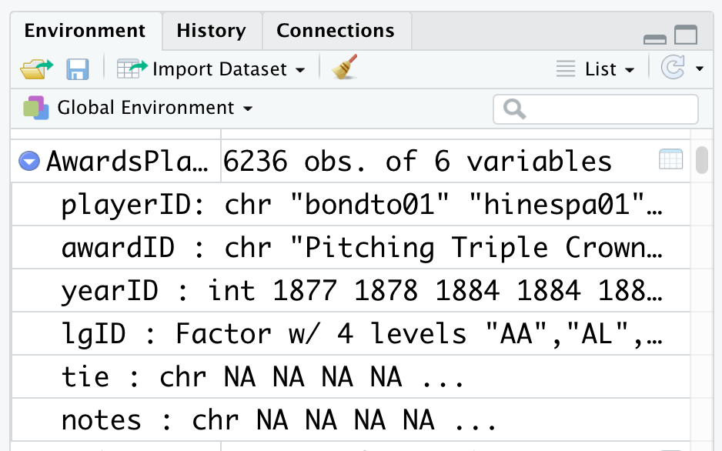Save workspace using the floppy disk icon
Screen dimensions: 722x451
[77, 69]
